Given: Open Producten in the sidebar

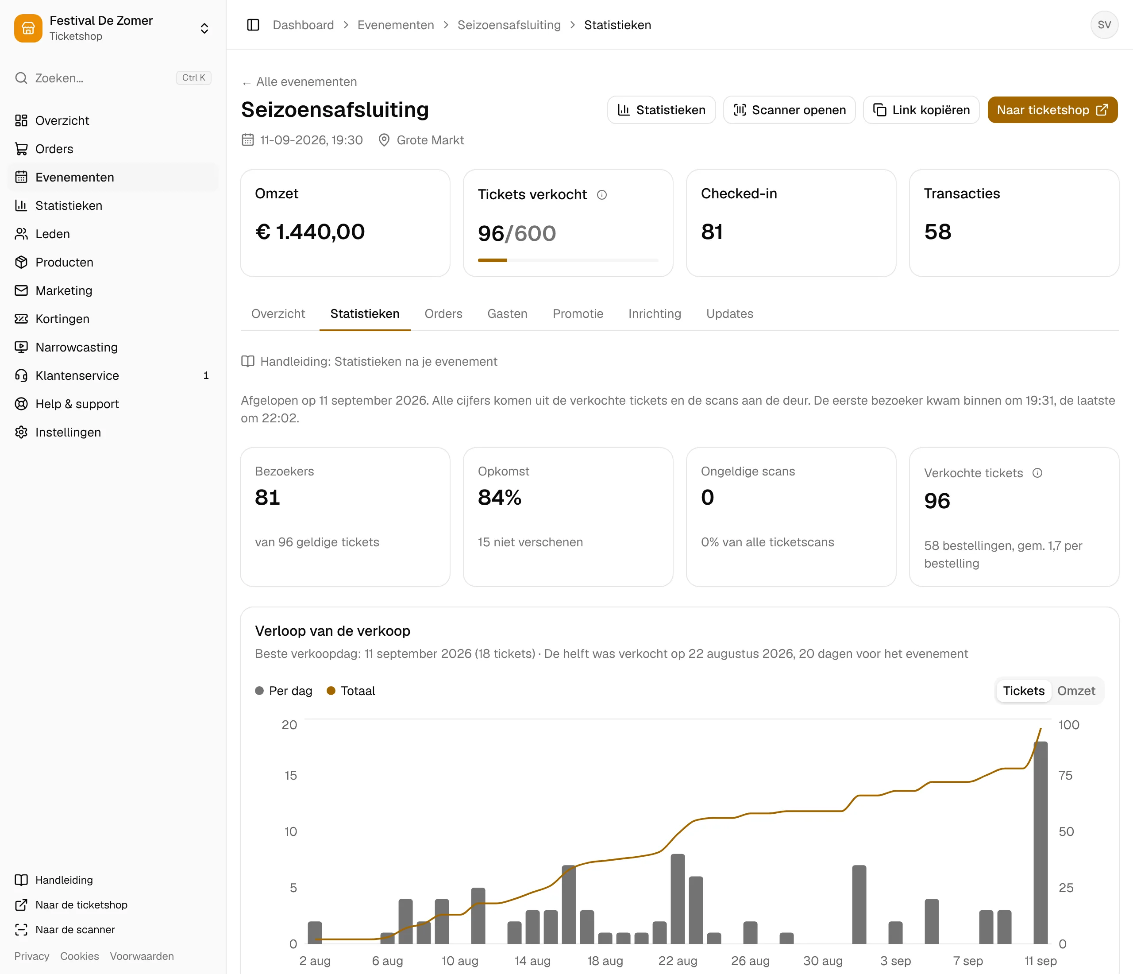Looking at the screenshot, I should [x=113, y=263].
